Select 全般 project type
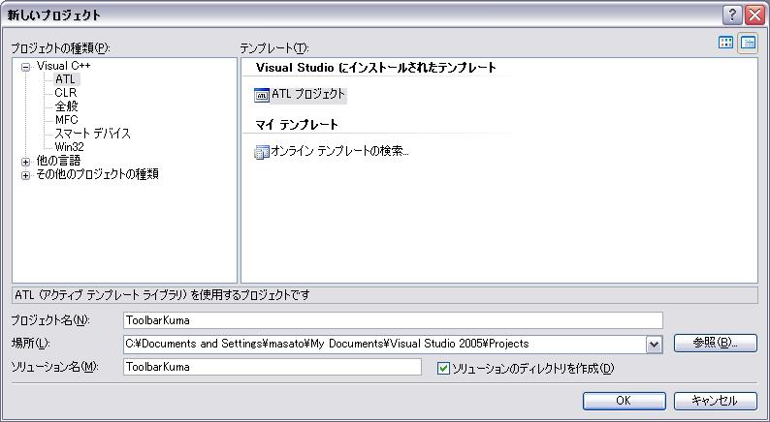The height and width of the screenshot is (422, 770). 66,106
